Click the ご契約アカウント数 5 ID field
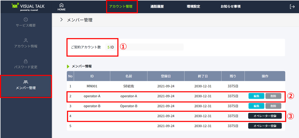 click(x=110, y=47)
